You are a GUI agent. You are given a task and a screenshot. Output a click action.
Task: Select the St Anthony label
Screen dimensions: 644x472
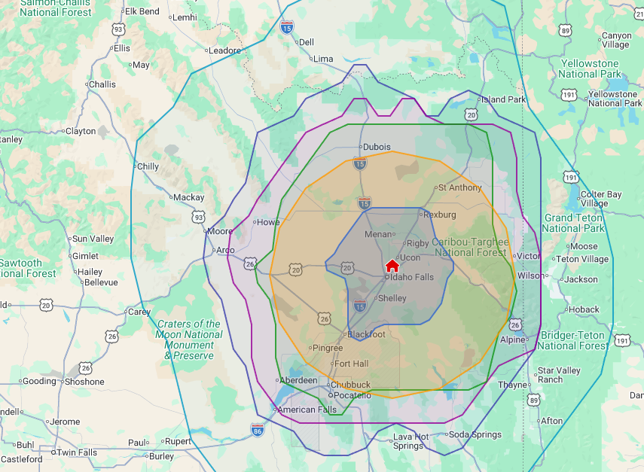tap(459, 187)
